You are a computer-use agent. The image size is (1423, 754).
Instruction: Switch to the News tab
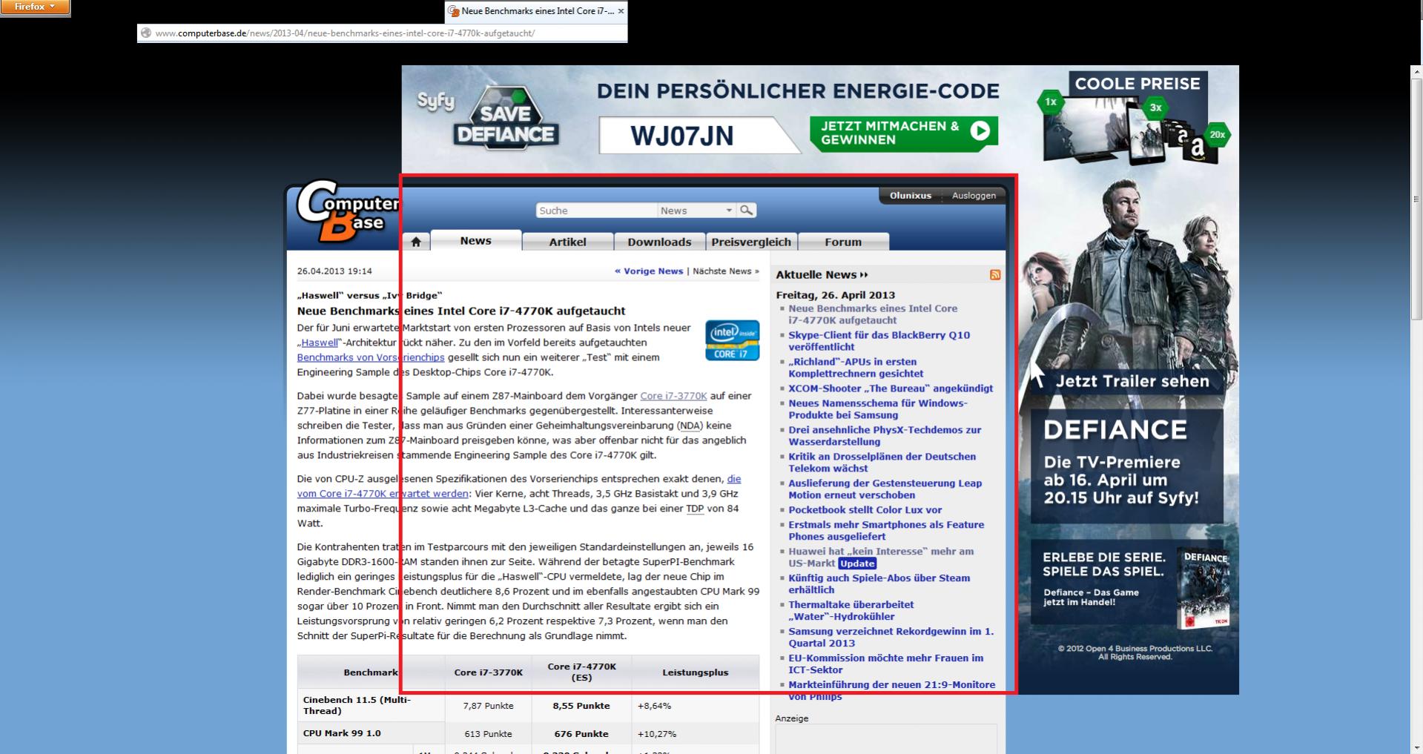475,241
